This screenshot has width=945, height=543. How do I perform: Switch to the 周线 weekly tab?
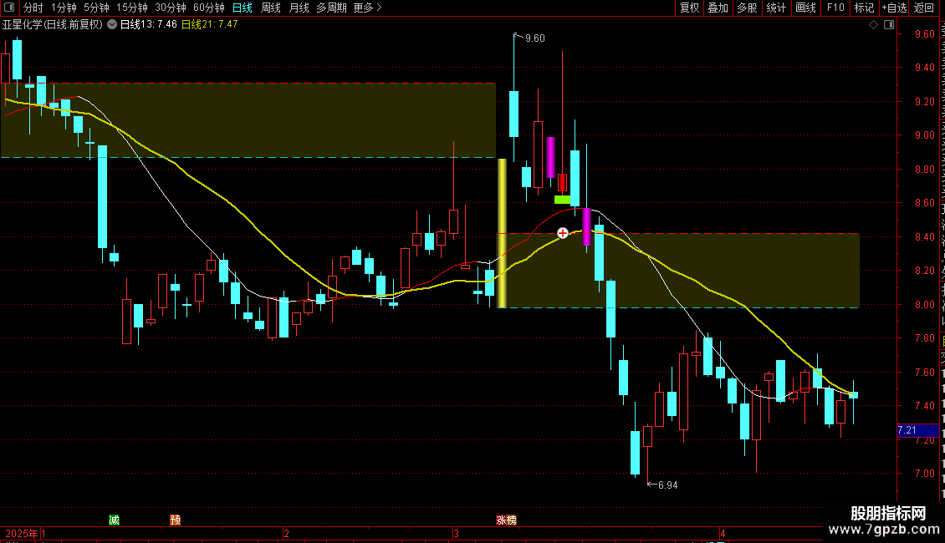271,8
